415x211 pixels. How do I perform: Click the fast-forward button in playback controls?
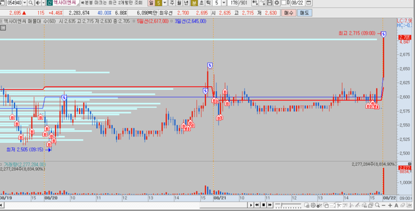[270, 205]
